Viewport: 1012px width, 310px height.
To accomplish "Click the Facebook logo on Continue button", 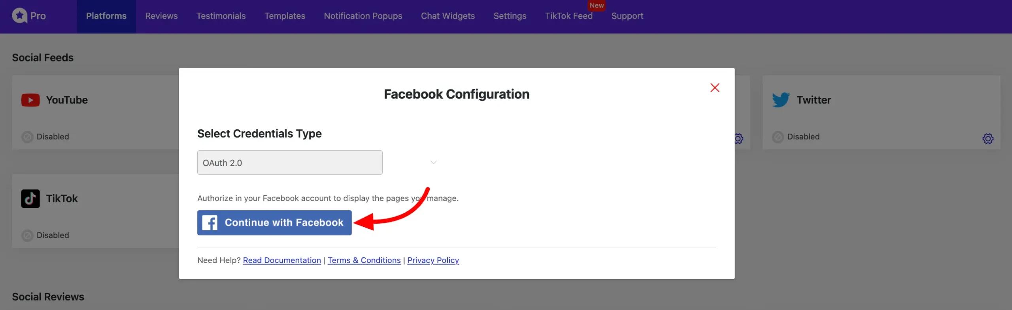I will (x=210, y=223).
